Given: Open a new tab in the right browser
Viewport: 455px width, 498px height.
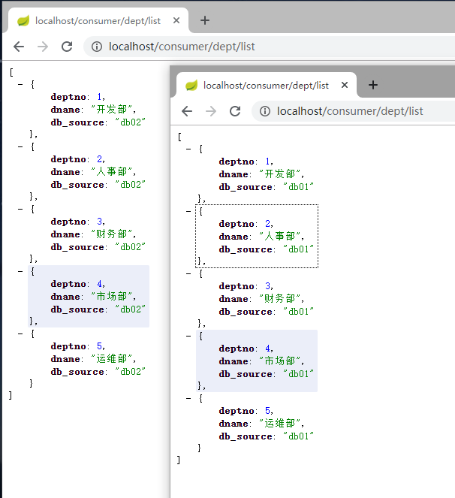Looking at the screenshot, I should (x=373, y=85).
